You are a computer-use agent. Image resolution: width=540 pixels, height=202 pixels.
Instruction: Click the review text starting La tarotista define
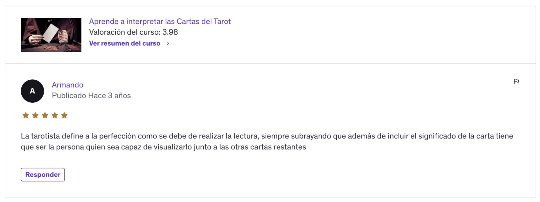click(x=267, y=136)
